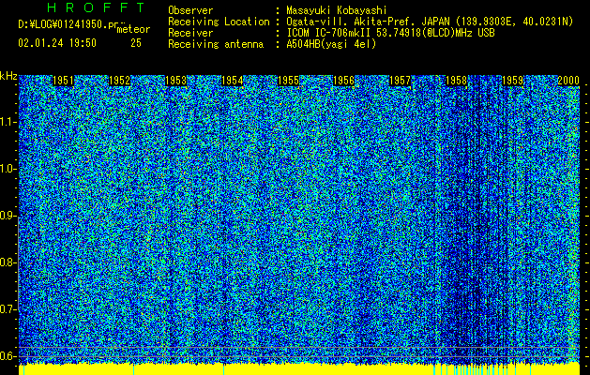Click the date stamp 02.01.24 19:50
The image size is (590, 375).
[57, 43]
